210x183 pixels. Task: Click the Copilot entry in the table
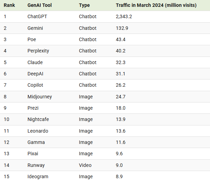click(35, 85)
